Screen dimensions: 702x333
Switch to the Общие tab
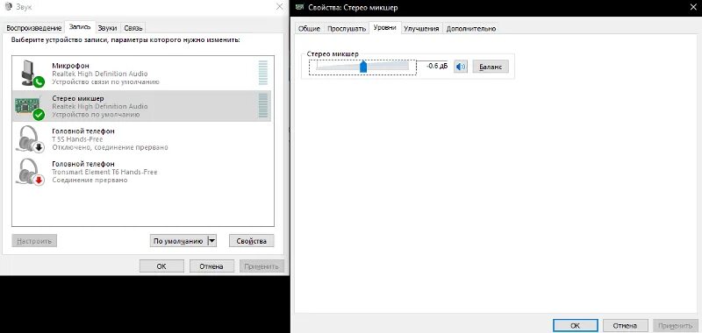tap(309, 28)
